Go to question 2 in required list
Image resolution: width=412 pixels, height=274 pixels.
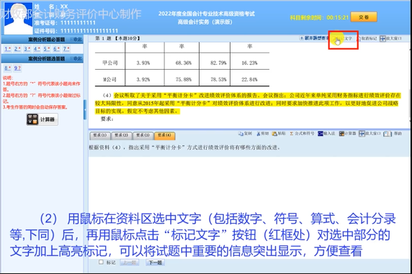tap(17, 49)
